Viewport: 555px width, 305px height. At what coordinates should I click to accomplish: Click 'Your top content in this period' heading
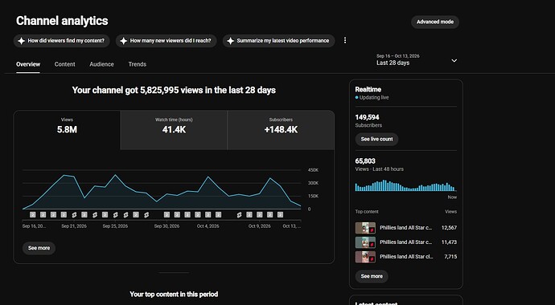174,295
